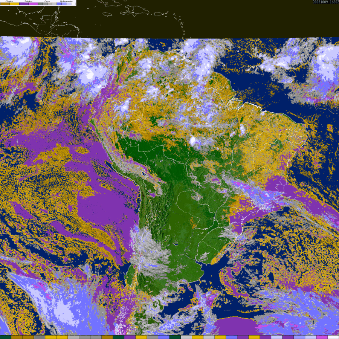Pick the dark brown Cúmulos legend swatch
This screenshot has width=339, height=339.
click(x=5, y=4)
